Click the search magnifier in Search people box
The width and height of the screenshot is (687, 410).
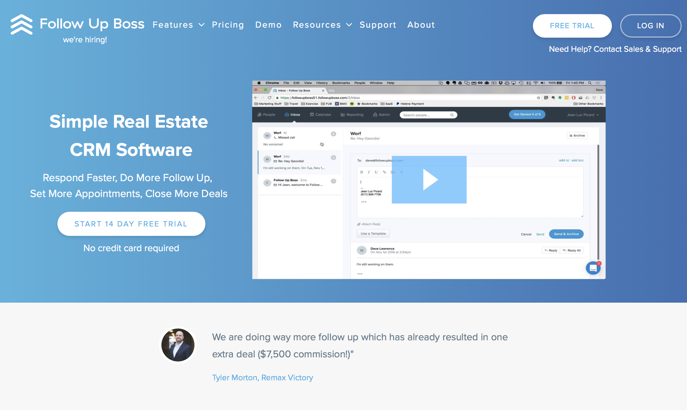pyautogui.click(x=452, y=115)
